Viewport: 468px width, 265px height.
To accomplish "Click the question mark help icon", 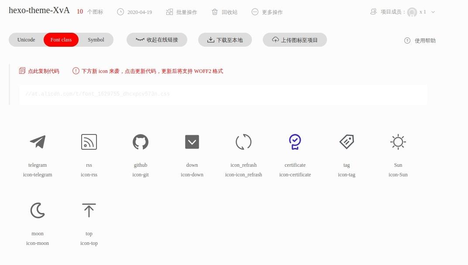I will (x=407, y=41).
